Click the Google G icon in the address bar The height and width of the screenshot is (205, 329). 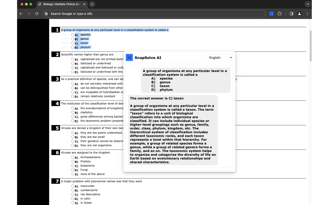(46, 14)
